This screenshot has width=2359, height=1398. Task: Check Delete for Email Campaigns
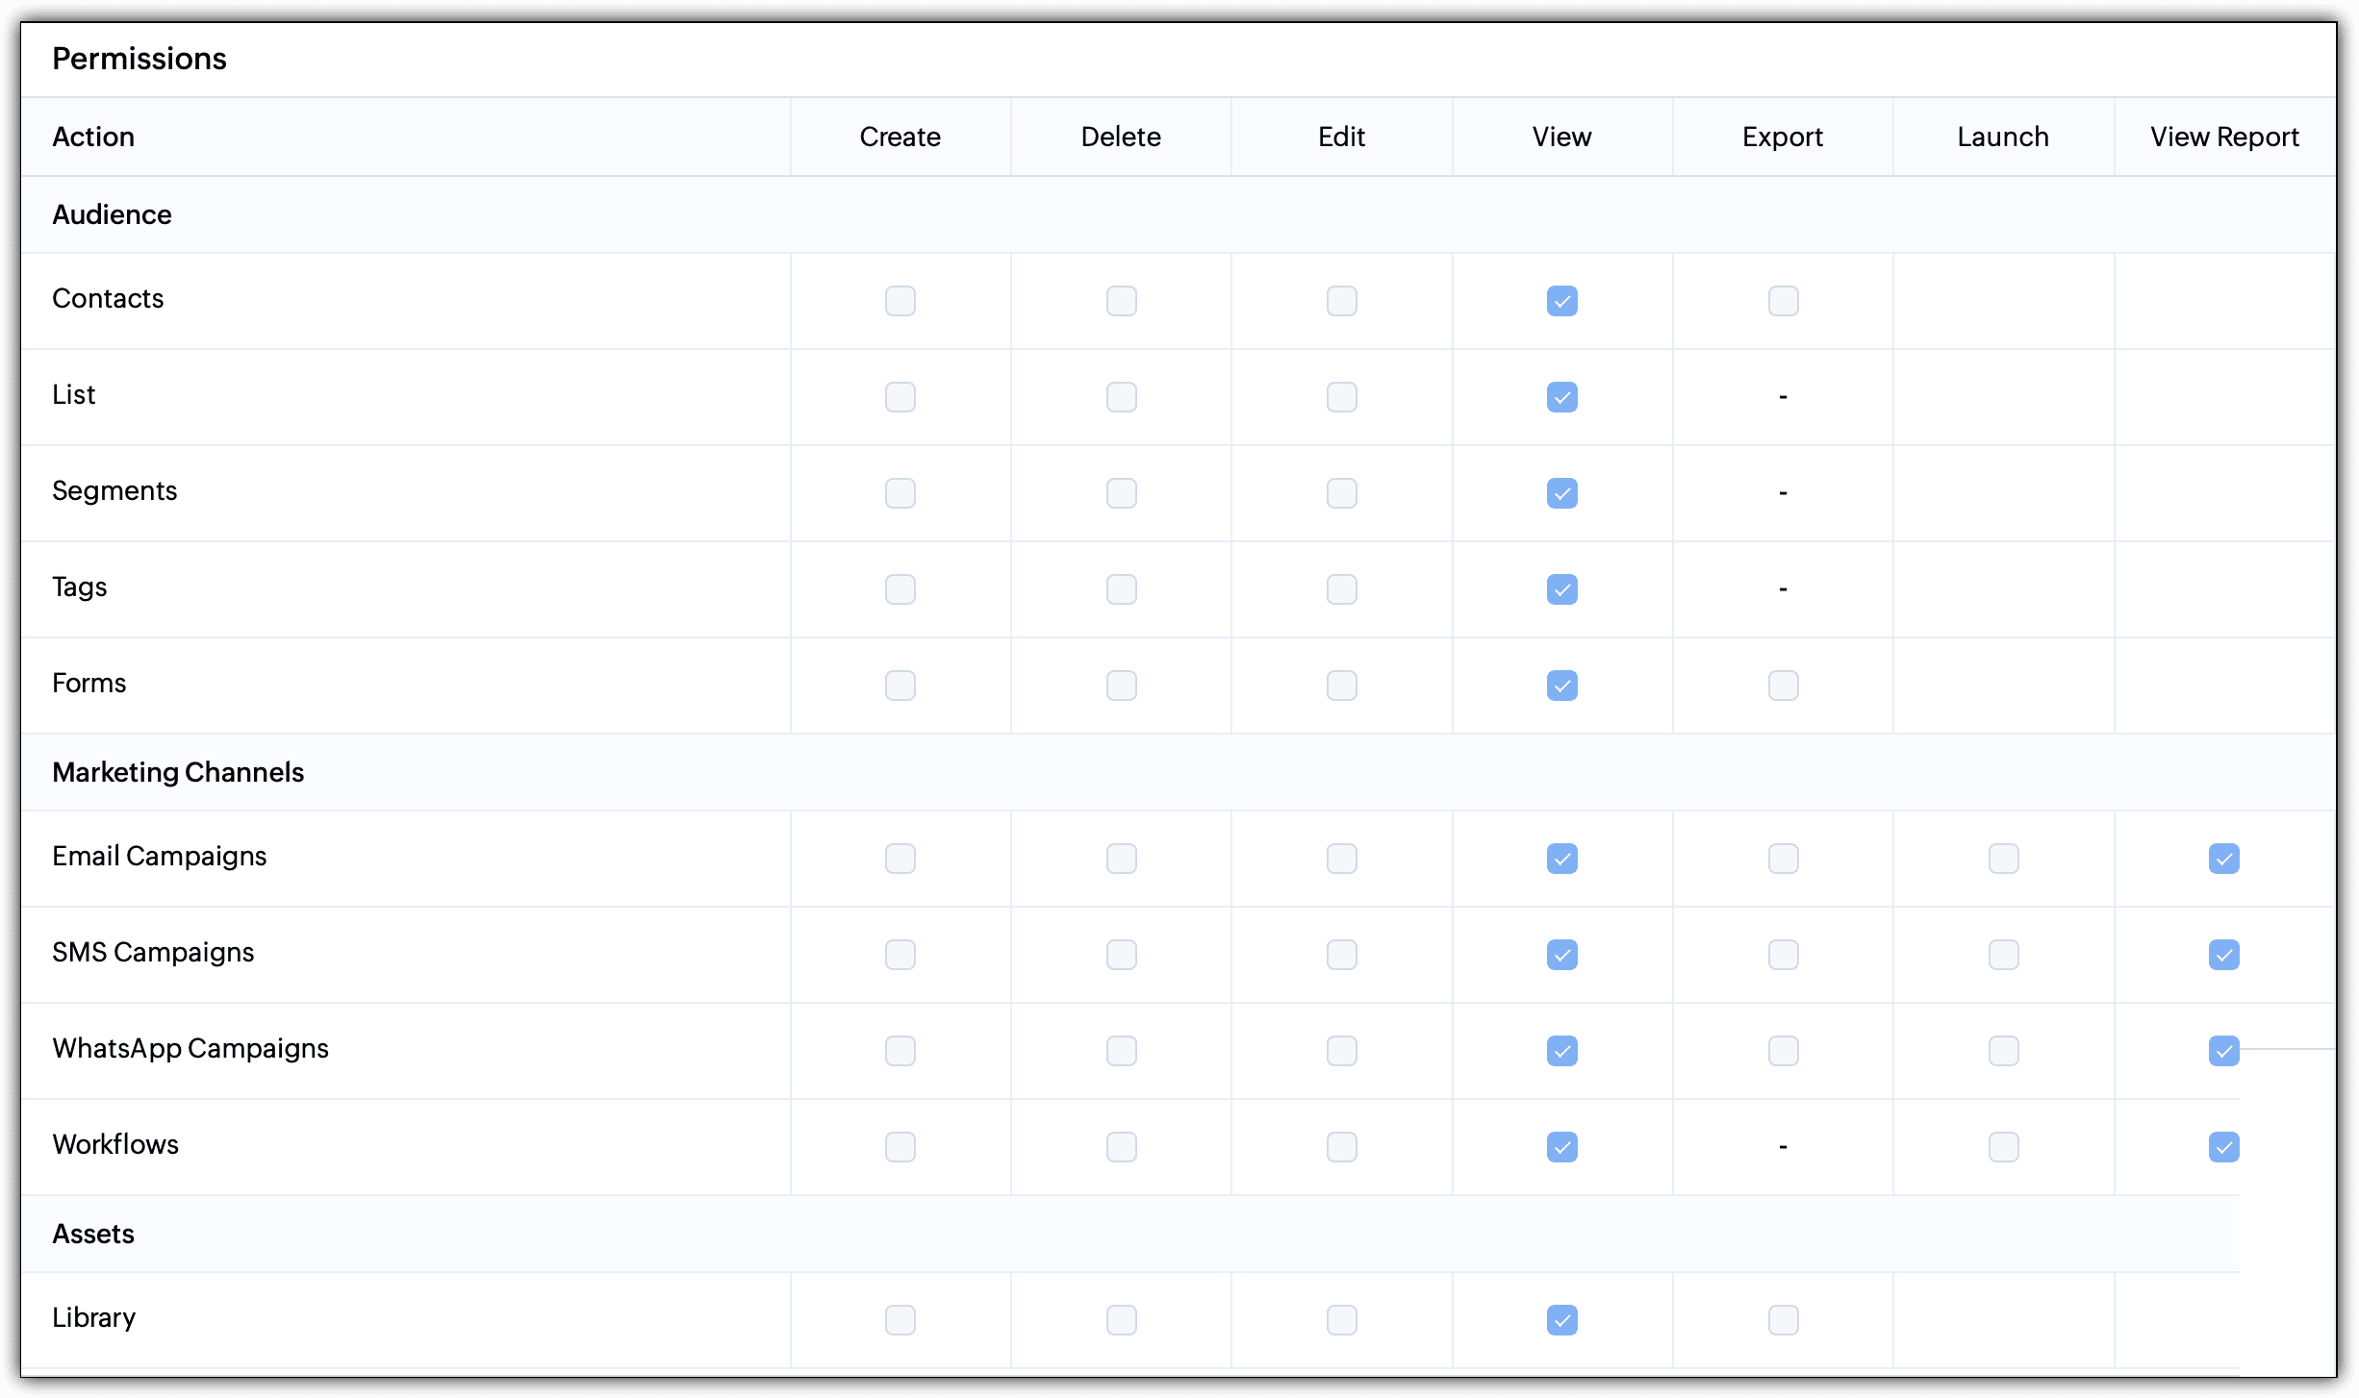(x=1121, y=859)
